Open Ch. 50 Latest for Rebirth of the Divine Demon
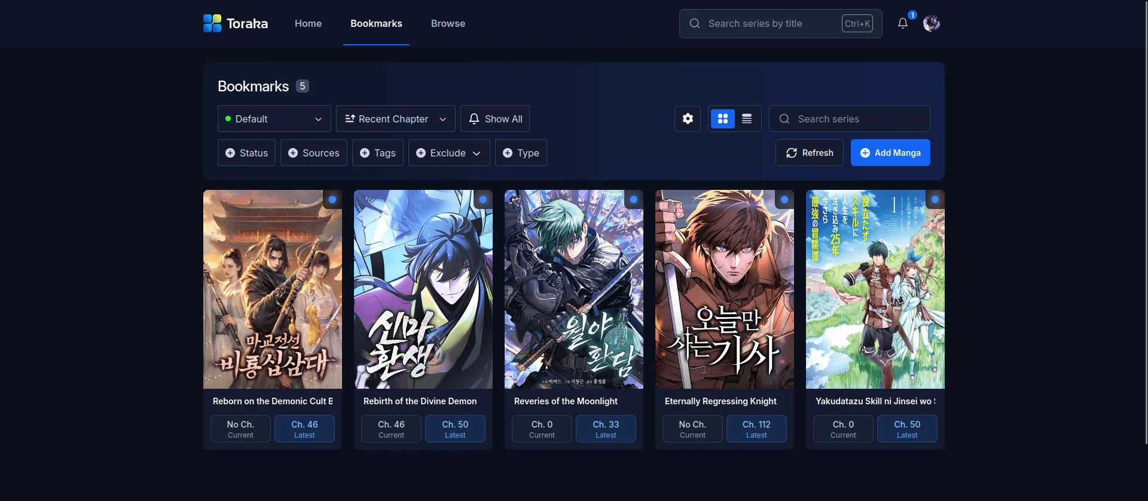The image size is (1148, 501). (x=455, y=429)
